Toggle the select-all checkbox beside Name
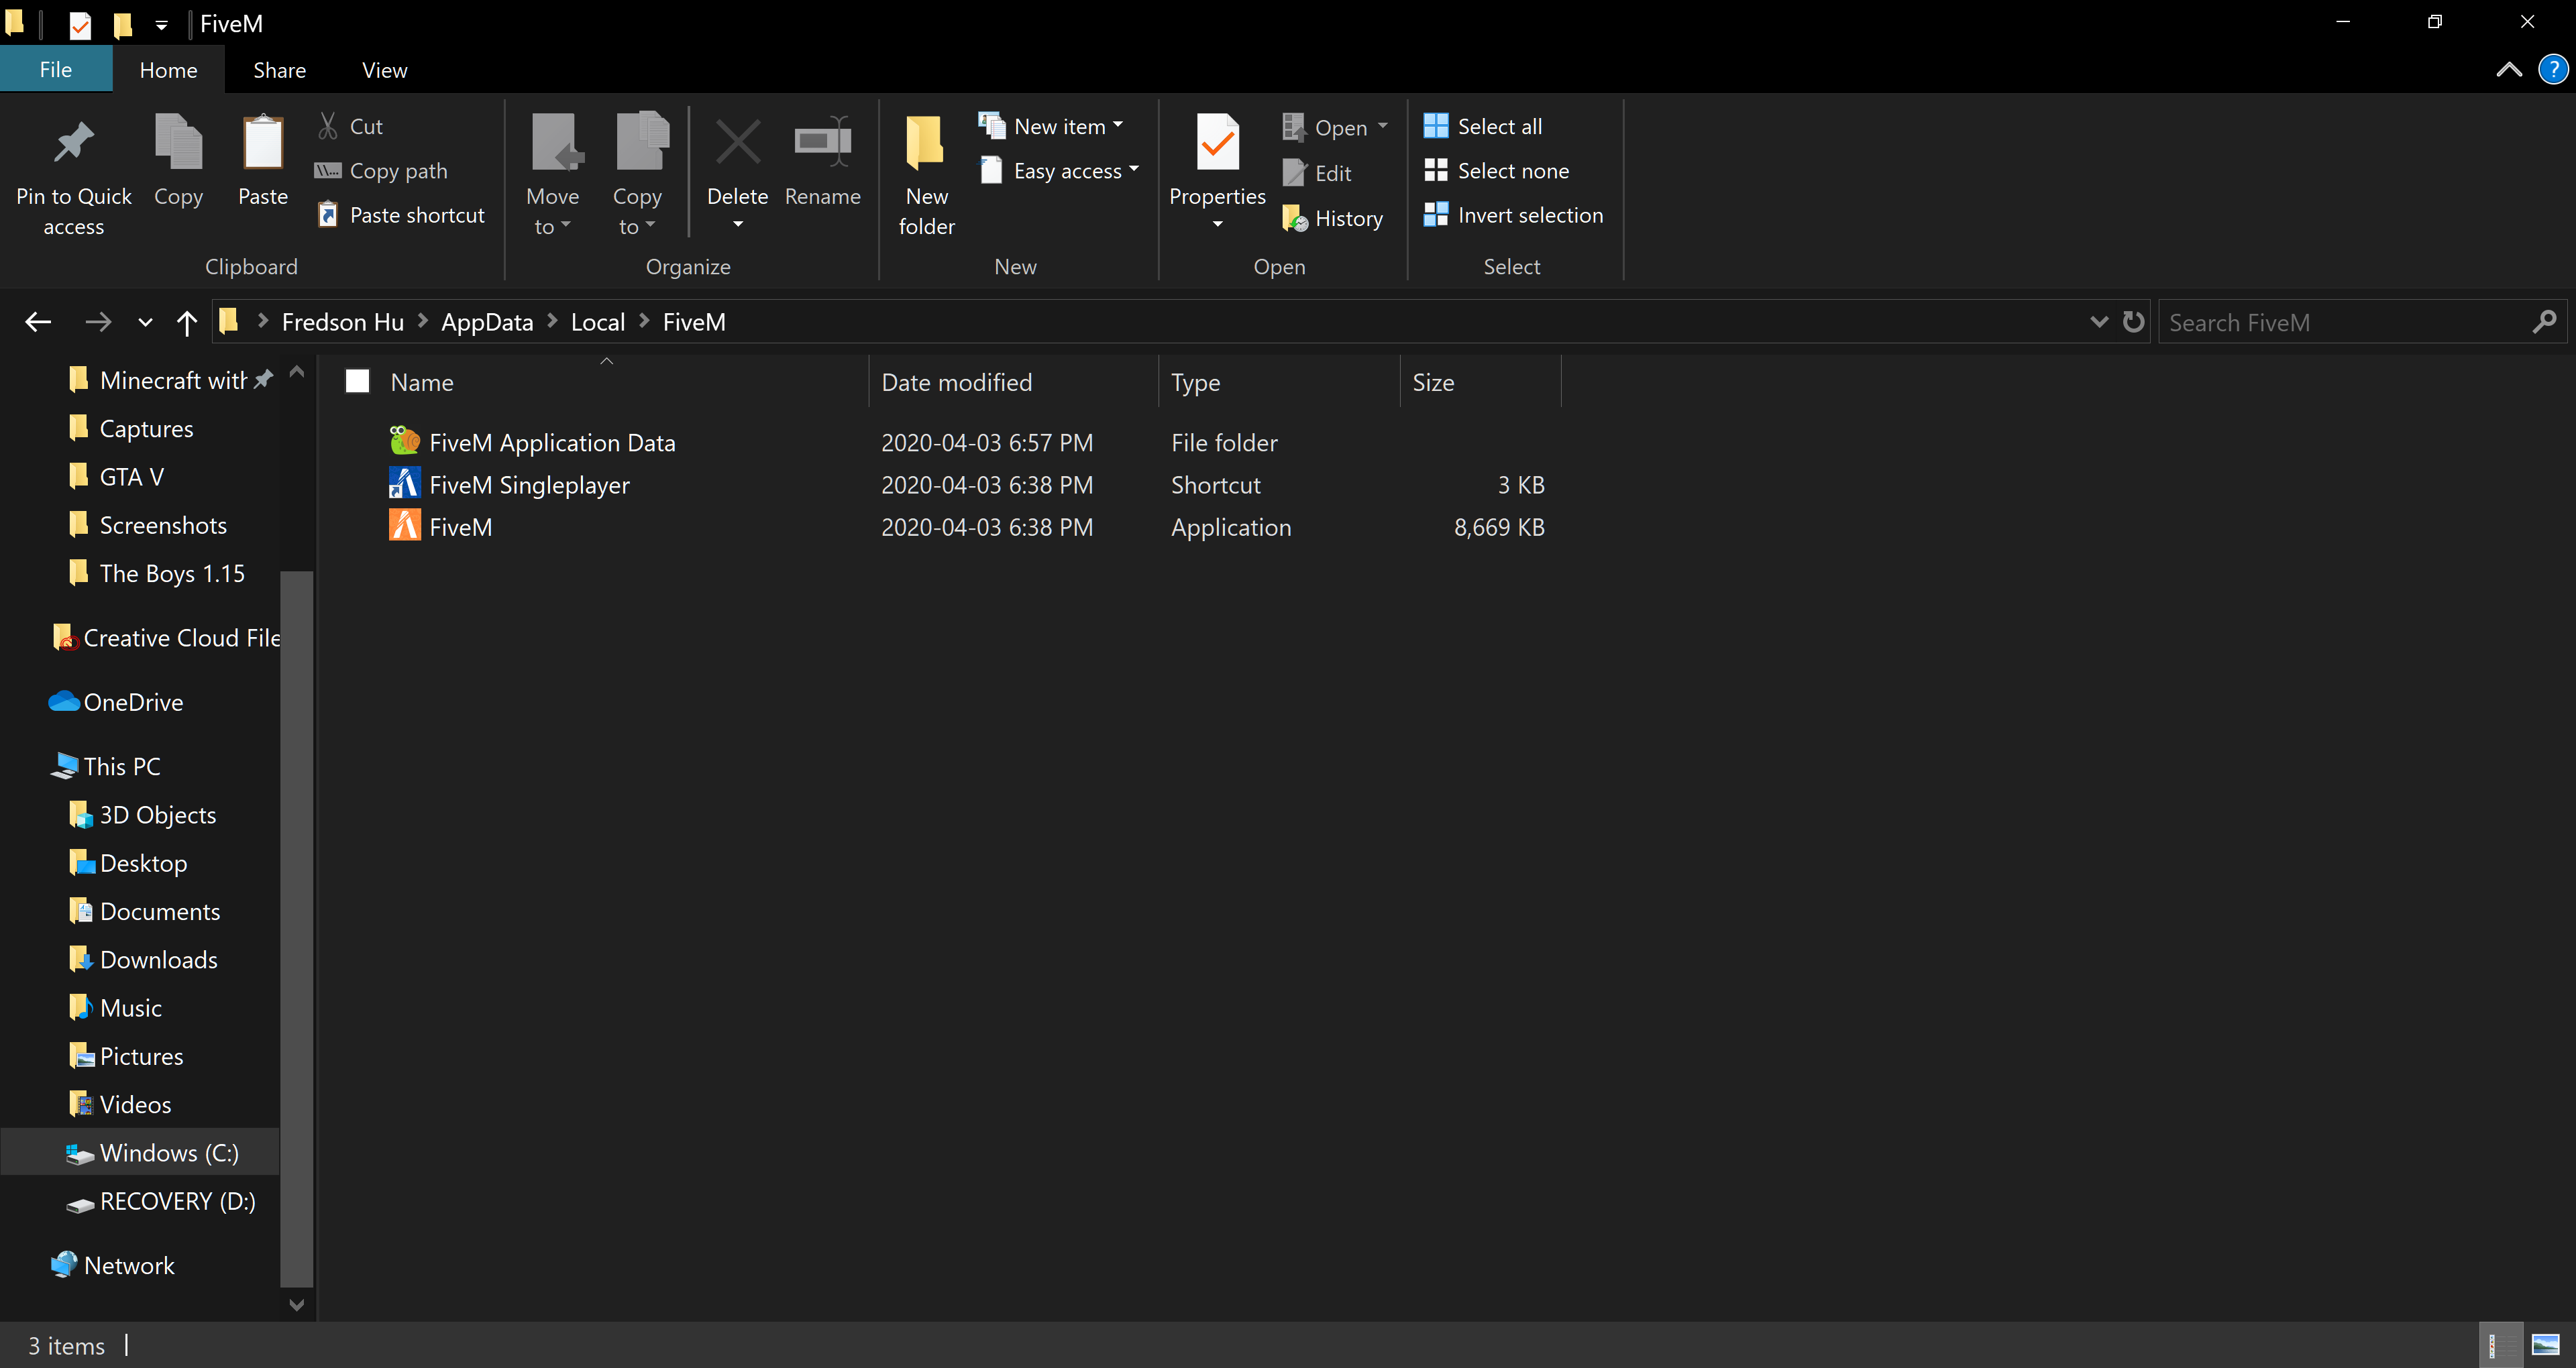 [x=357, y=381]
